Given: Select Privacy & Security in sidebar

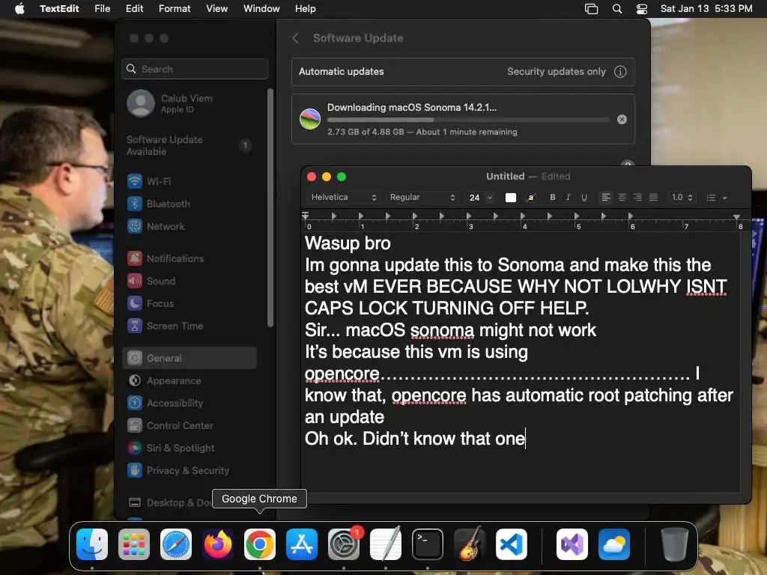Looking at the screenshot, I should (190, 470).
